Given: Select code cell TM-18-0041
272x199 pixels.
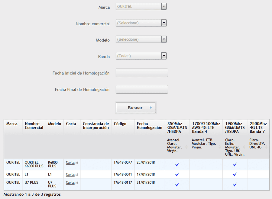Looking at the screenshot, I should 123,174.
